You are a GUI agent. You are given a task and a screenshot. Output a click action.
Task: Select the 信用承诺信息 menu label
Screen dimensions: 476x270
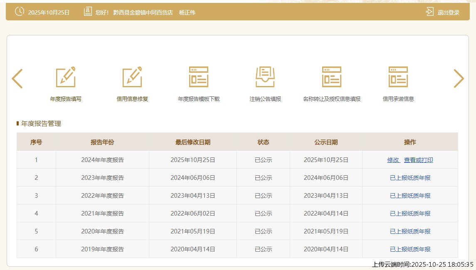coord(398,99)
